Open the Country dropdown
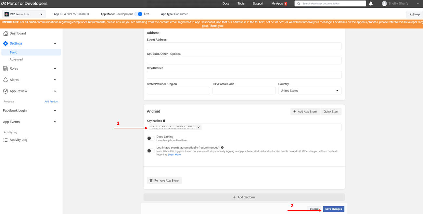423x214 pixels. coord(309,91)
